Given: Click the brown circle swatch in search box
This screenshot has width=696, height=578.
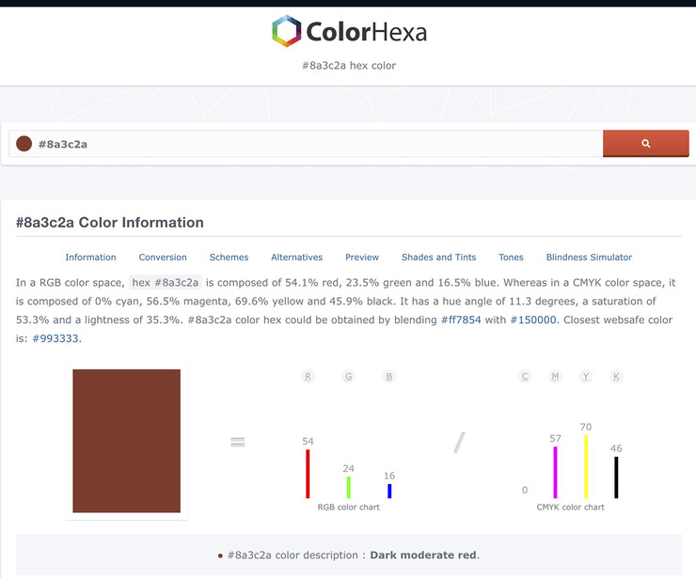Looking at the screenshot, I should click(24, 144).
